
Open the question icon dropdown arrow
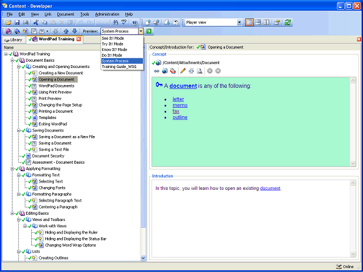[x=48, y=31]
